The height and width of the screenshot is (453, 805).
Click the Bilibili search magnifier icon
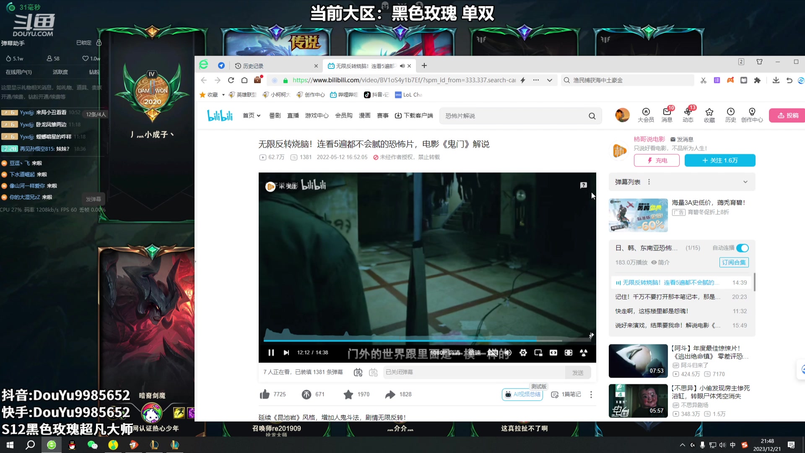click(592, 116)
